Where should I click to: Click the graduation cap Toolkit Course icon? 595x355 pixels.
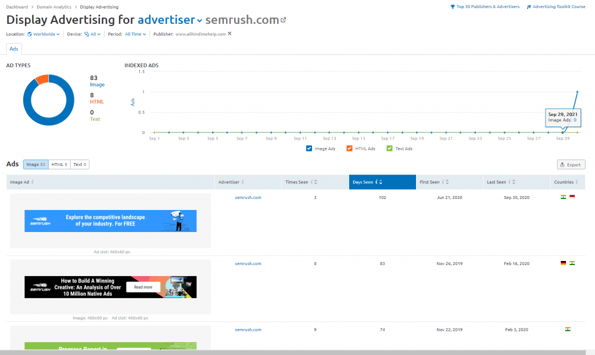529,7
